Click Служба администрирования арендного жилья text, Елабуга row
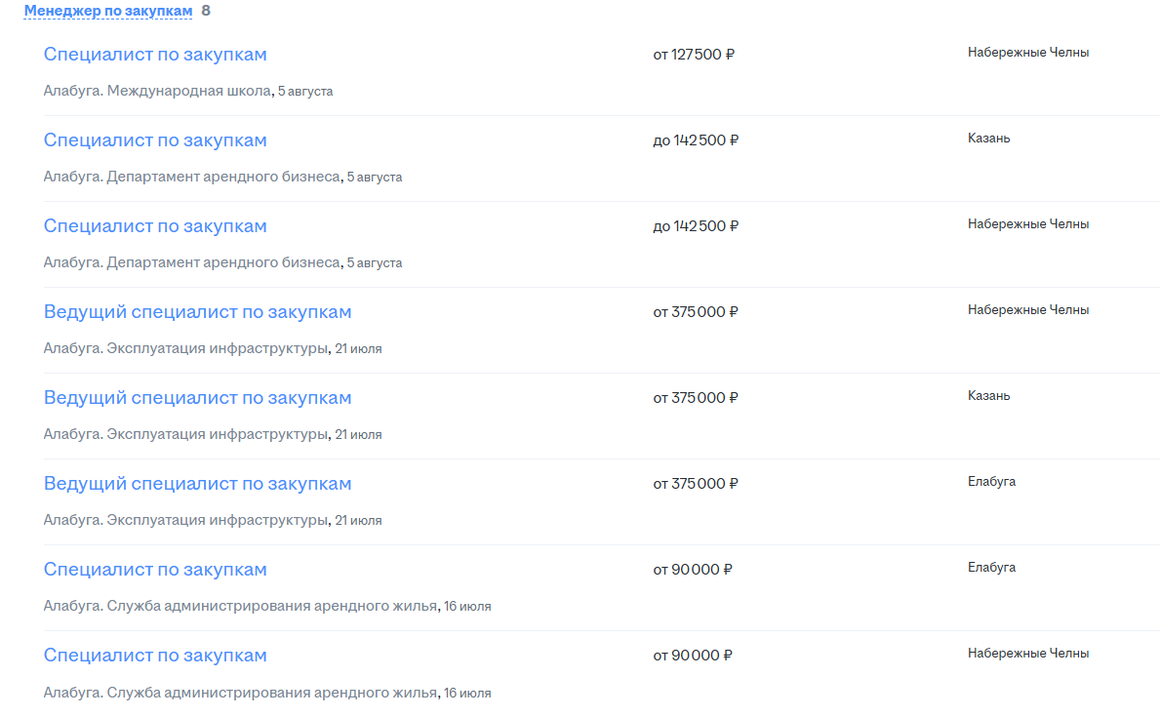This screenshot has width=1160, height=717. coord(271,607)
